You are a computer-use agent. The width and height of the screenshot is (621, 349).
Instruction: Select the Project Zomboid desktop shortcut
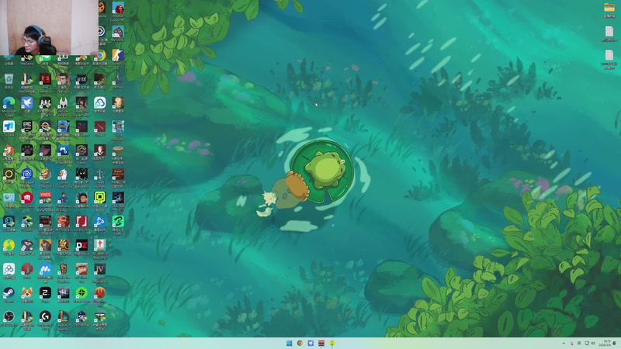pos(45,174)
